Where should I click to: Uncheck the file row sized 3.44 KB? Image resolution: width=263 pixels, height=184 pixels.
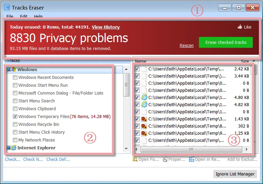pyautogui.click(x=137, y=76)
